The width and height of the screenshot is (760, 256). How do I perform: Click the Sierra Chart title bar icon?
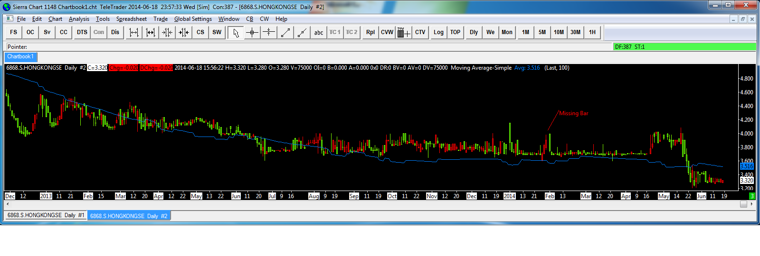tap(7, 7)
